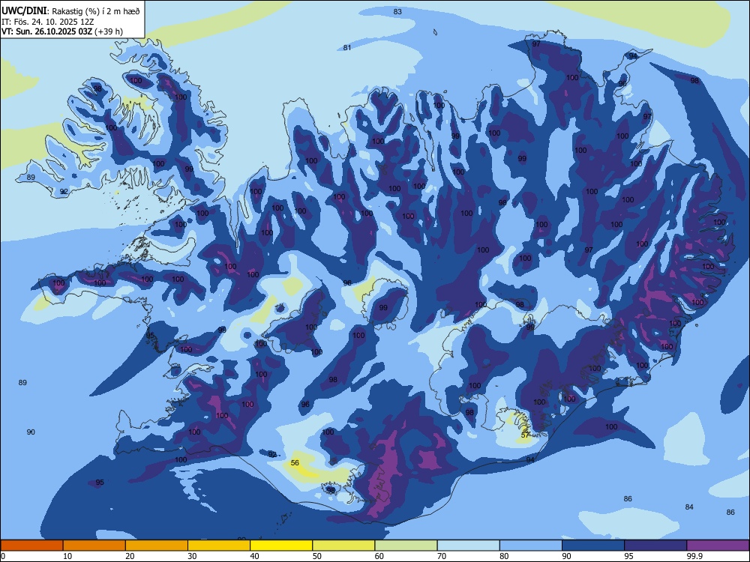The height and width of the screenshot is (562, 750).
Task: Click the '83' humidity value at the top of the map
Action: [397, 11]
